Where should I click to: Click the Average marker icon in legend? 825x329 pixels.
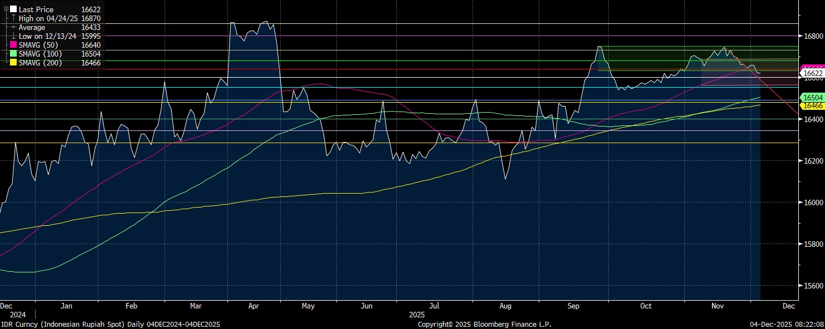13,27
